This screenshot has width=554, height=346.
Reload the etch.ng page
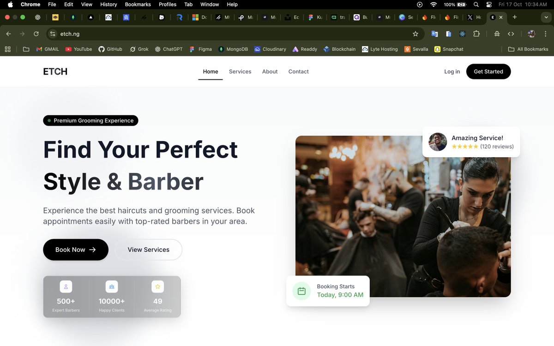click(x=36, y=34)
